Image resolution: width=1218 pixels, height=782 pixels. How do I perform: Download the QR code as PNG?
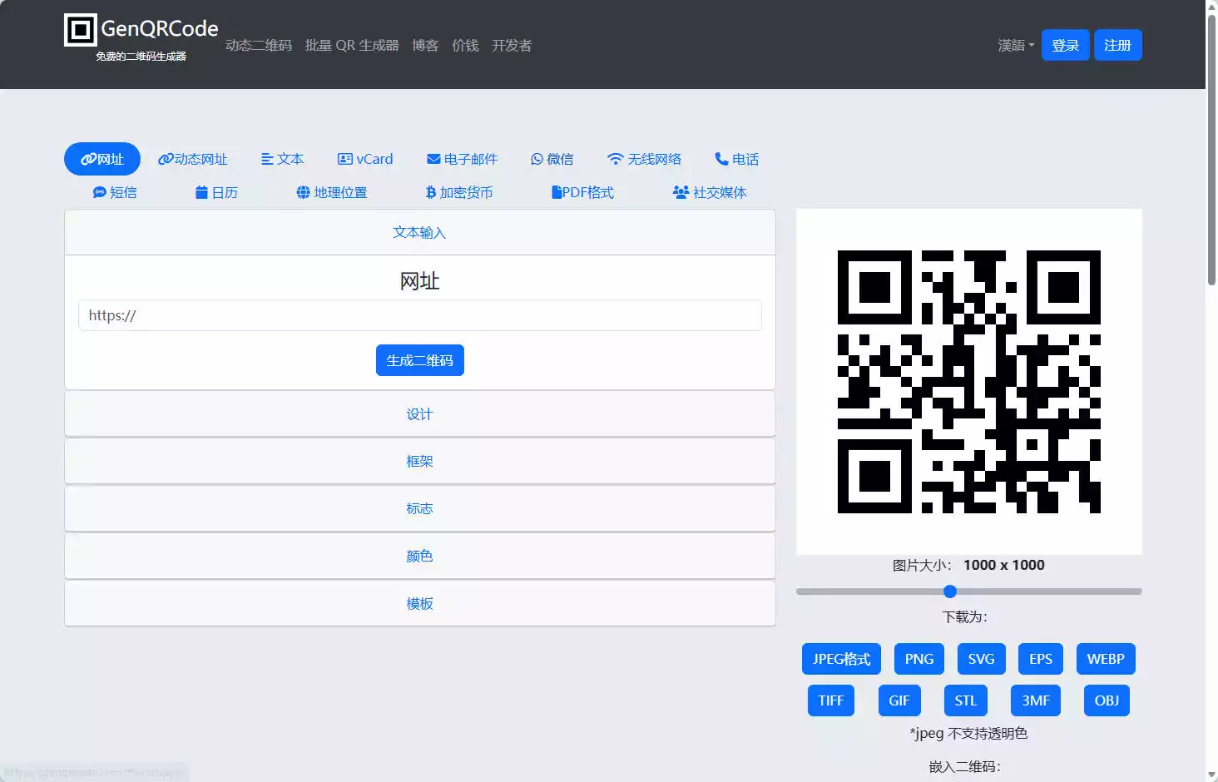[x=919, y=659]
